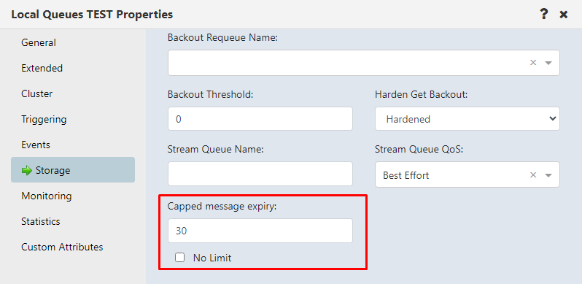This screenshot has height=284, width=582.
Task: Expand the Backout Requeue Name dropdown
Action: [548, 63]
